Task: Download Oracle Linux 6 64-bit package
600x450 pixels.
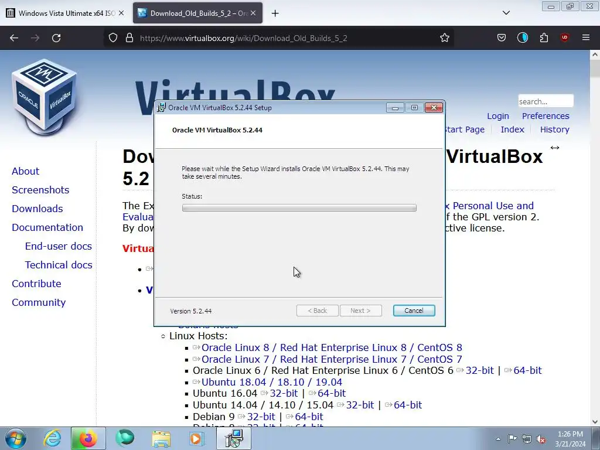Action: pos(527,370)
